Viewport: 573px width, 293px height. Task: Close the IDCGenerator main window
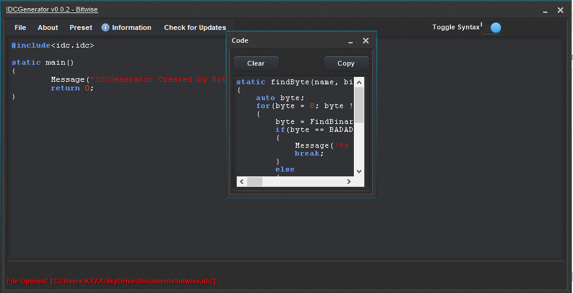560,10
